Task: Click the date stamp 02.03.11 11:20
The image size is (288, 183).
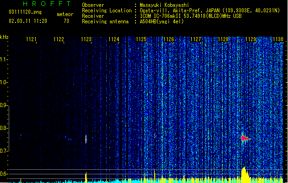Action: pos(28,21)
